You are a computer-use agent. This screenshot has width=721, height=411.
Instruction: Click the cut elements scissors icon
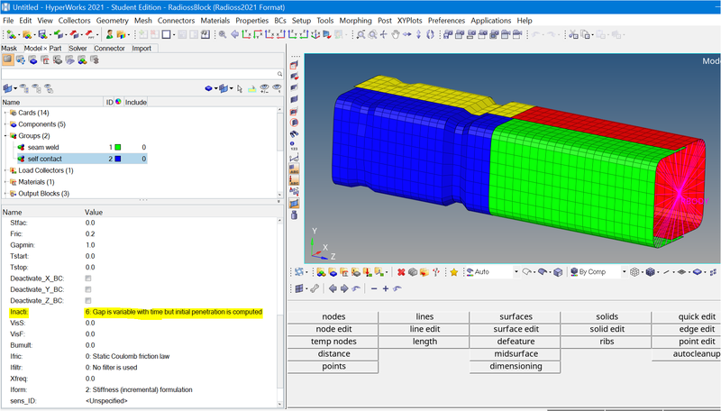[573, 34]
